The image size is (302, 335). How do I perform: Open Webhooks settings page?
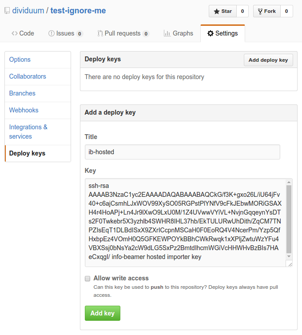point(24,110)
